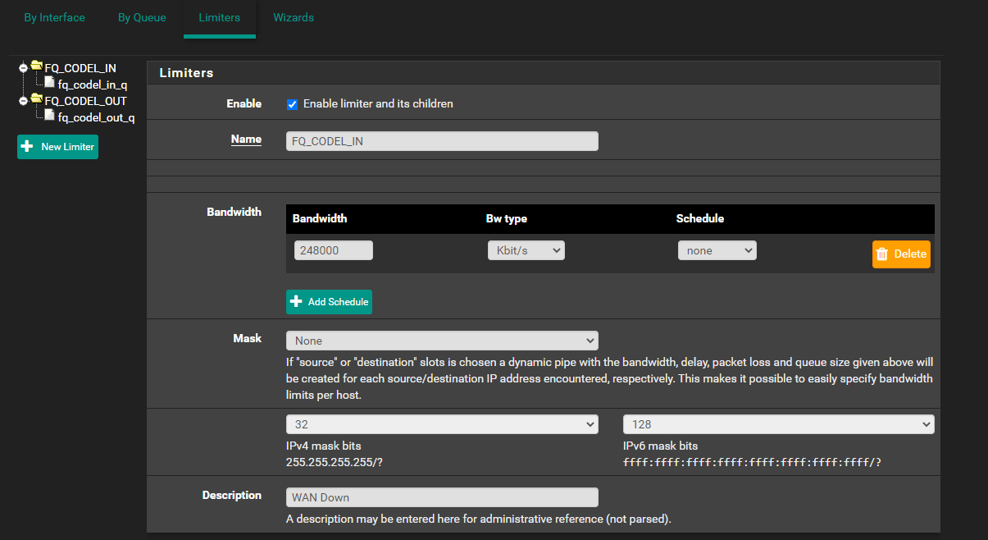Click the 255.255.255.255/? mask text
This screenshot has height=540, width=988.
pos(335,462)
